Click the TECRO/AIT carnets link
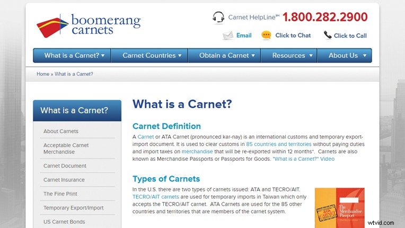The height and width of the screenshot is (228, 405). pos(156,197)
